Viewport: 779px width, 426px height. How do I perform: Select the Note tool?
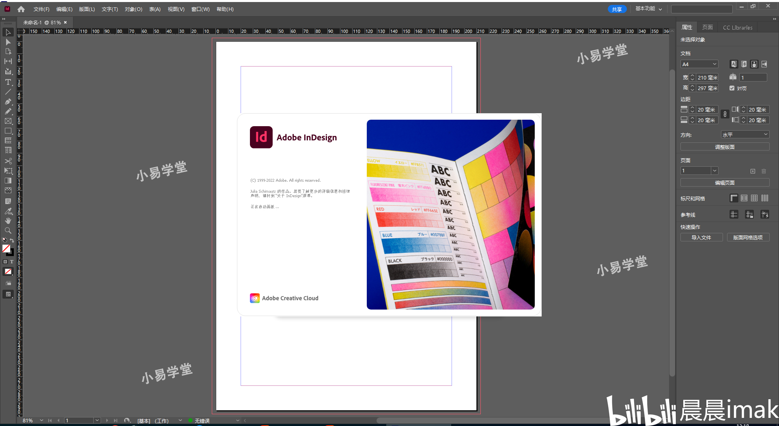tap(8, 201)
